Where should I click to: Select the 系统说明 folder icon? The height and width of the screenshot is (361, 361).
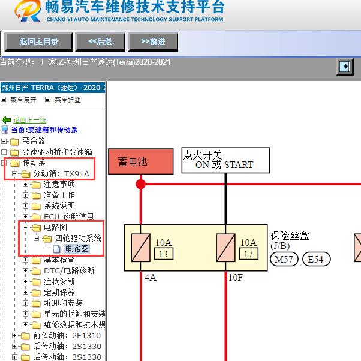(x=36, y=206)
